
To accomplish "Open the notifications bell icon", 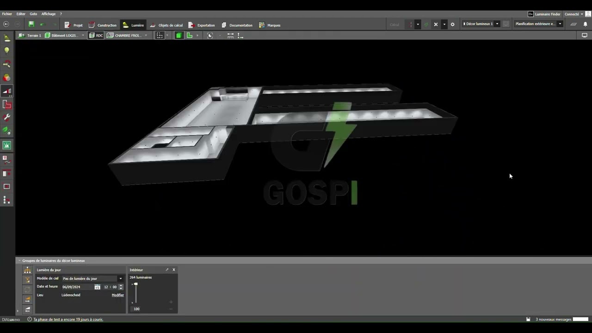I will [585, 24].
